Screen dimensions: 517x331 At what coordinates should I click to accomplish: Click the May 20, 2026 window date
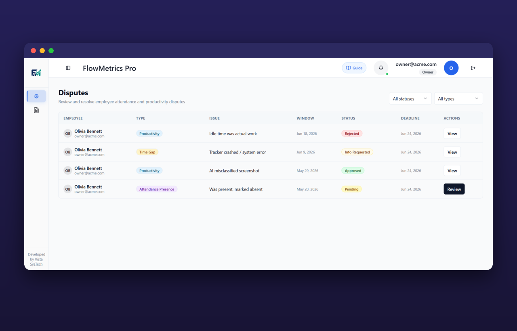point(307,189)
